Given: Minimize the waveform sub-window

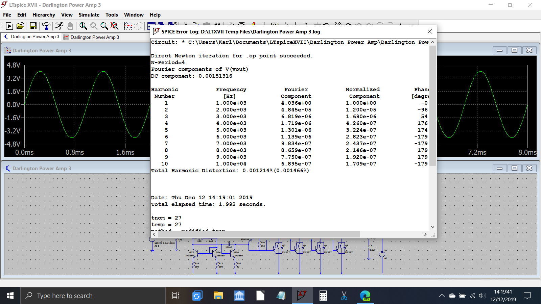Looking at the screenshot, I should point(499,50).
